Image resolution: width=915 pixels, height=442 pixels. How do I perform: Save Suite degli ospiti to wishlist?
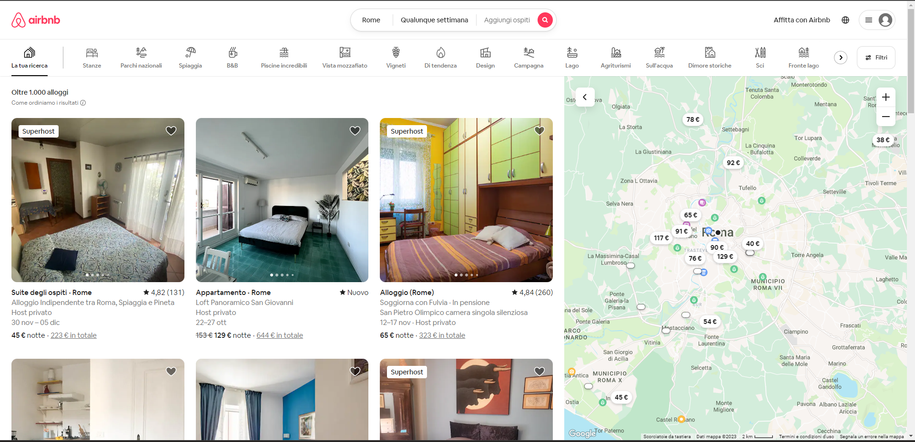[171, 131]
